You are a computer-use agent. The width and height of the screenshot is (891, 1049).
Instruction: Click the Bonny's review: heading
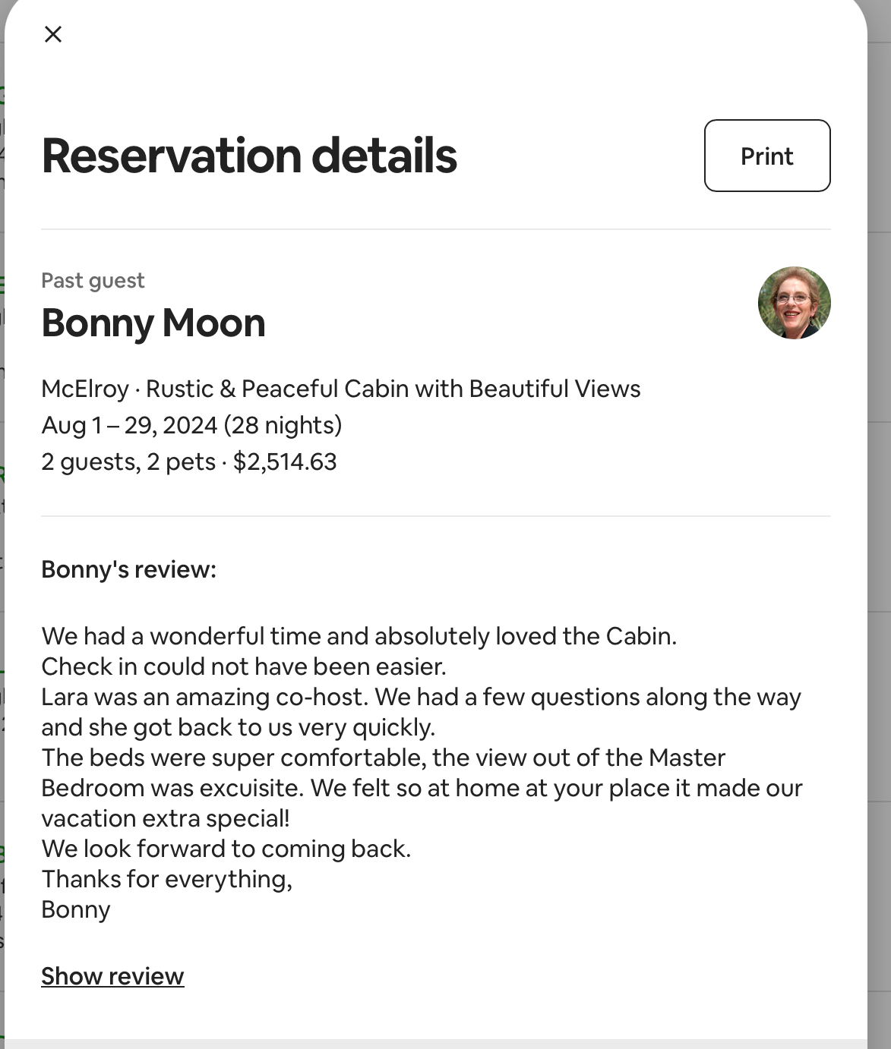[x=128, y=569]
